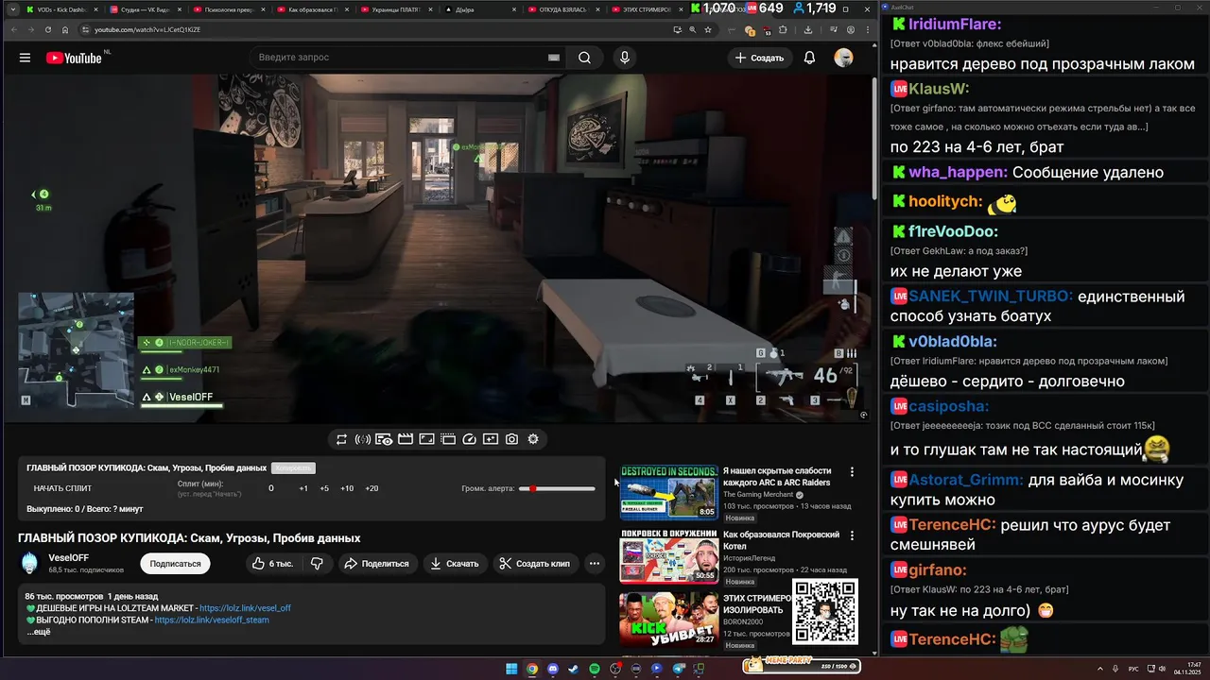
Task: Open enhancer settings gear icon
Action: click(533, 439)
